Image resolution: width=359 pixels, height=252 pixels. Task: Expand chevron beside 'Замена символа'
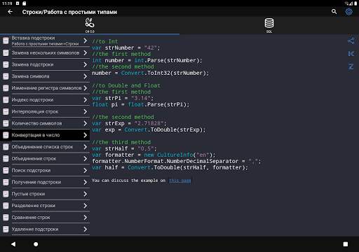point(86,76)
